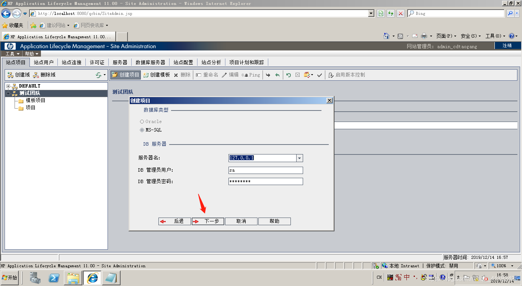
Task: Click the 下一步 (Next) button
Action: coord(208,221)
